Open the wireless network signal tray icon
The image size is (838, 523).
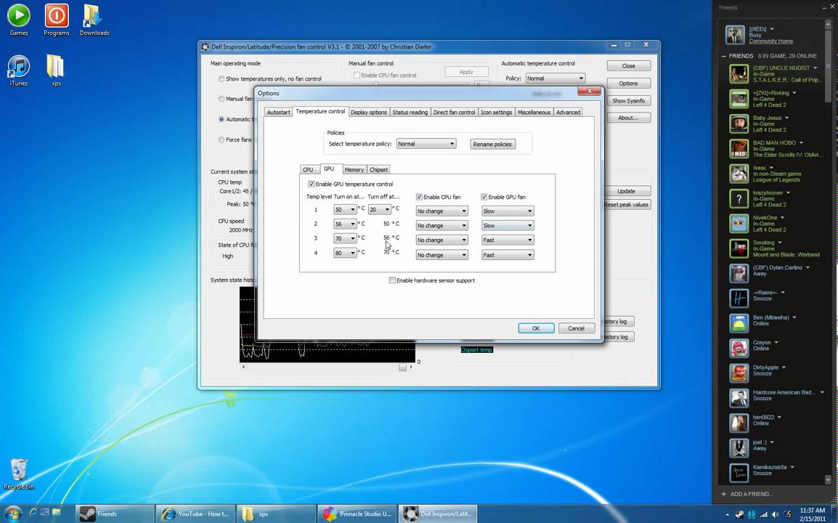[764, 514]
